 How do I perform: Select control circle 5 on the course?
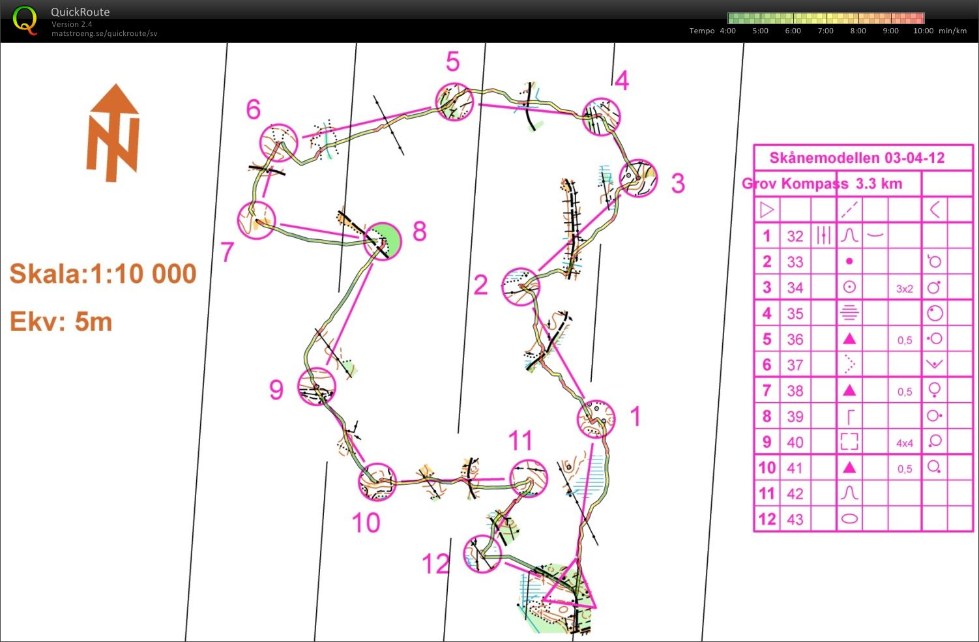tap(454, 102)
